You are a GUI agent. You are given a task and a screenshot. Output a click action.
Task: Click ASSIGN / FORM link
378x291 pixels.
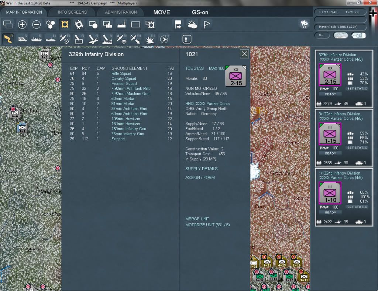point(200,177)
